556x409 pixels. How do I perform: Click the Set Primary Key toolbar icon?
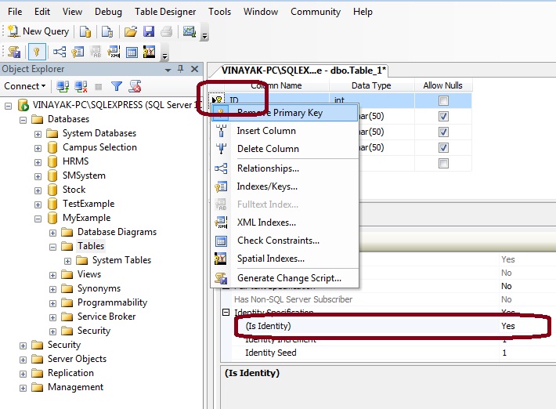click(x=37, y=52)
